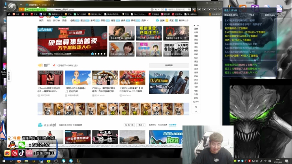292x164 pixels.
Task: Click the back-to-top arrow in side navigator
Action: click(x=196, y=112)
